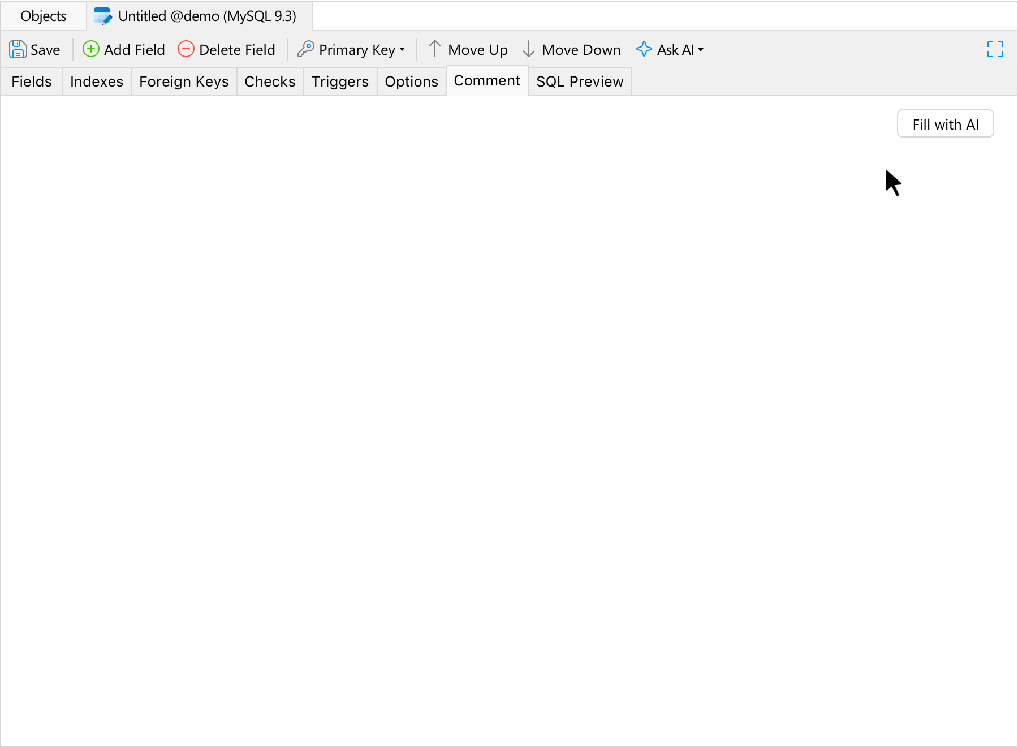Click the Move Down label
The image size is (1018, 747).
point(581,50)
